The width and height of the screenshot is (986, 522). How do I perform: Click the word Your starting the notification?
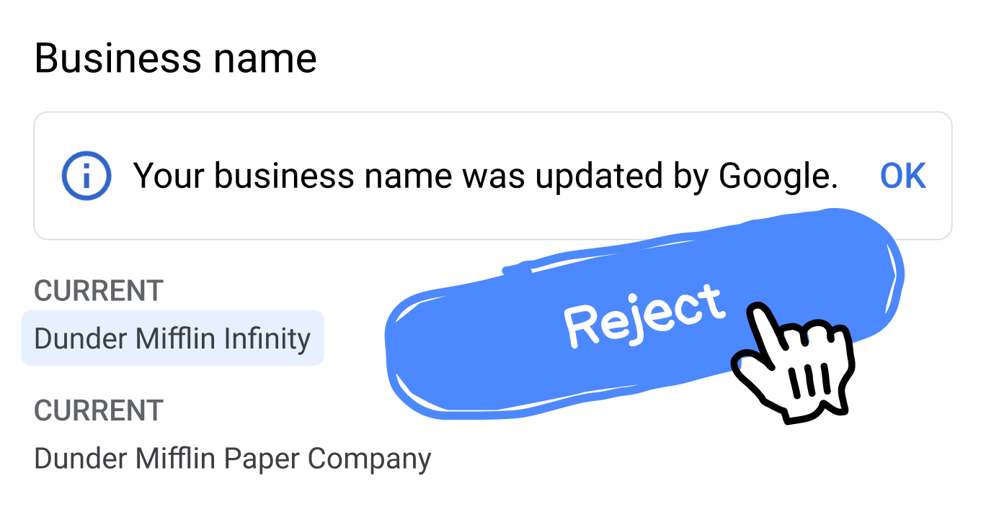[x=166, y=176]
